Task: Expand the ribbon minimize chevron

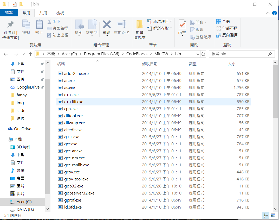Action: click(268, 13)
